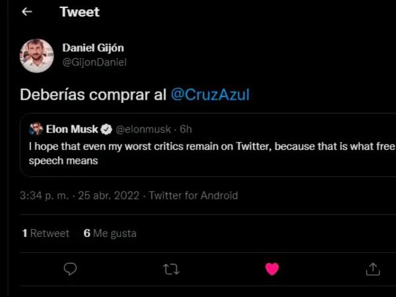Open Elon Musk's small avatar

tap(36, 129)
